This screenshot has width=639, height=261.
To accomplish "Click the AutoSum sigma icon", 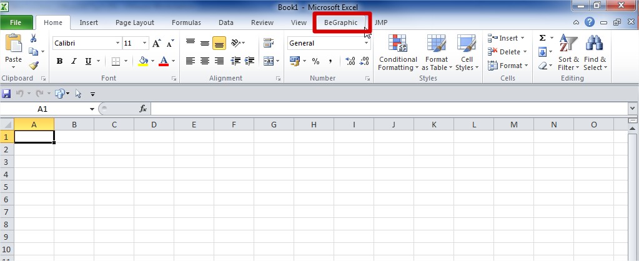I will point(542,38).
